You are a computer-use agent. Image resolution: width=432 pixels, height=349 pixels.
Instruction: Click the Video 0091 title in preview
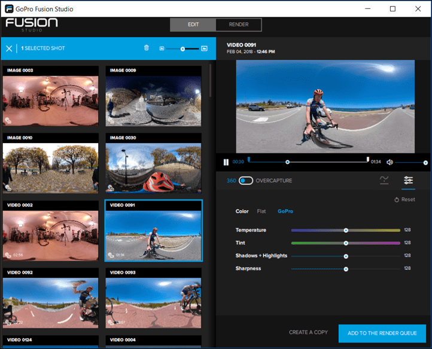tap(241, 45)
